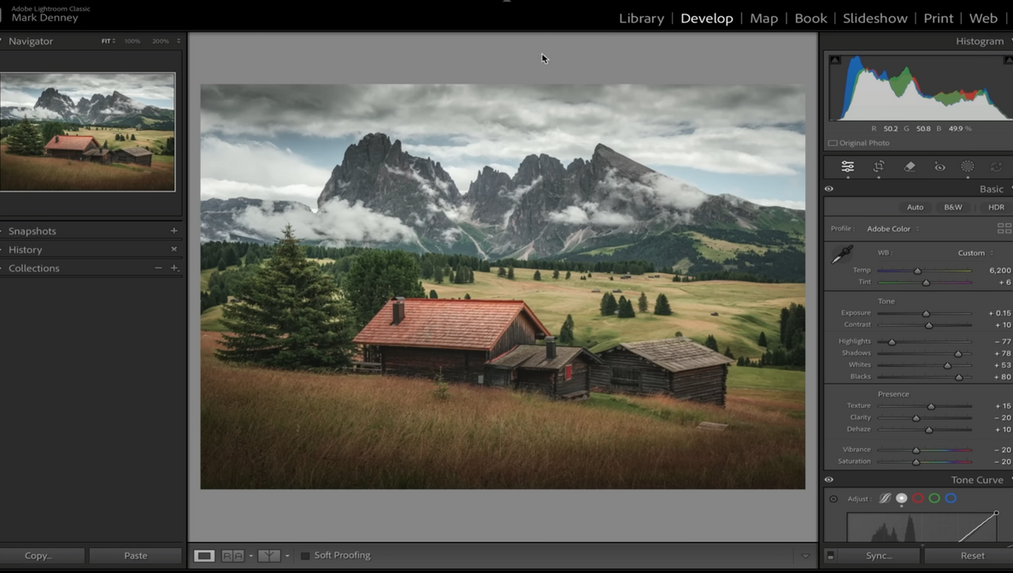This screenshot has width=1013, height=573.
Task: Open the profile browser grid icon
Action: (1004, 228)
